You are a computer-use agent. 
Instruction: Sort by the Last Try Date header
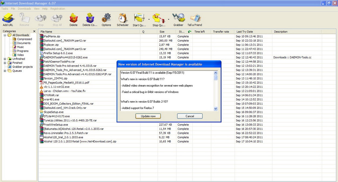[253, 31]
